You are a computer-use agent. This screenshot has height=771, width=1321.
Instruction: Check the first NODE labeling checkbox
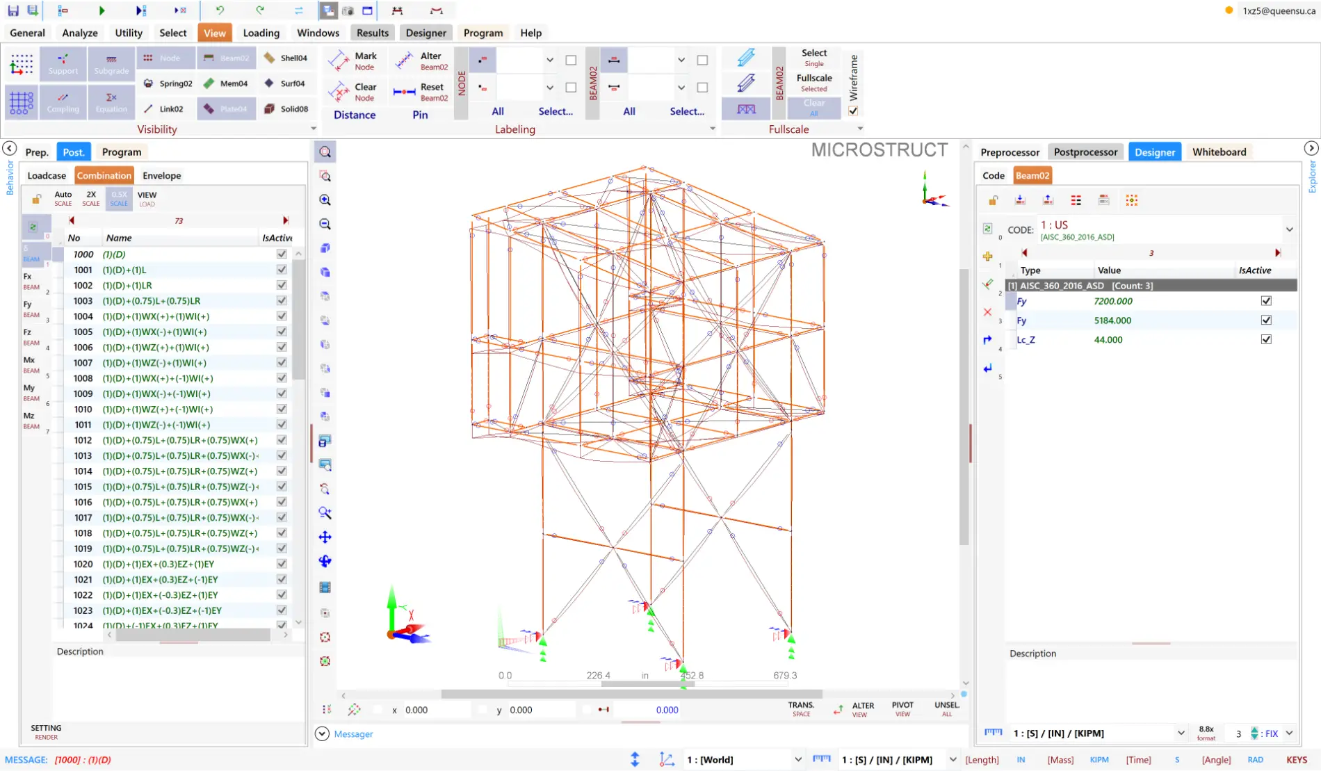pyautogui.click(x=571, y=60)
